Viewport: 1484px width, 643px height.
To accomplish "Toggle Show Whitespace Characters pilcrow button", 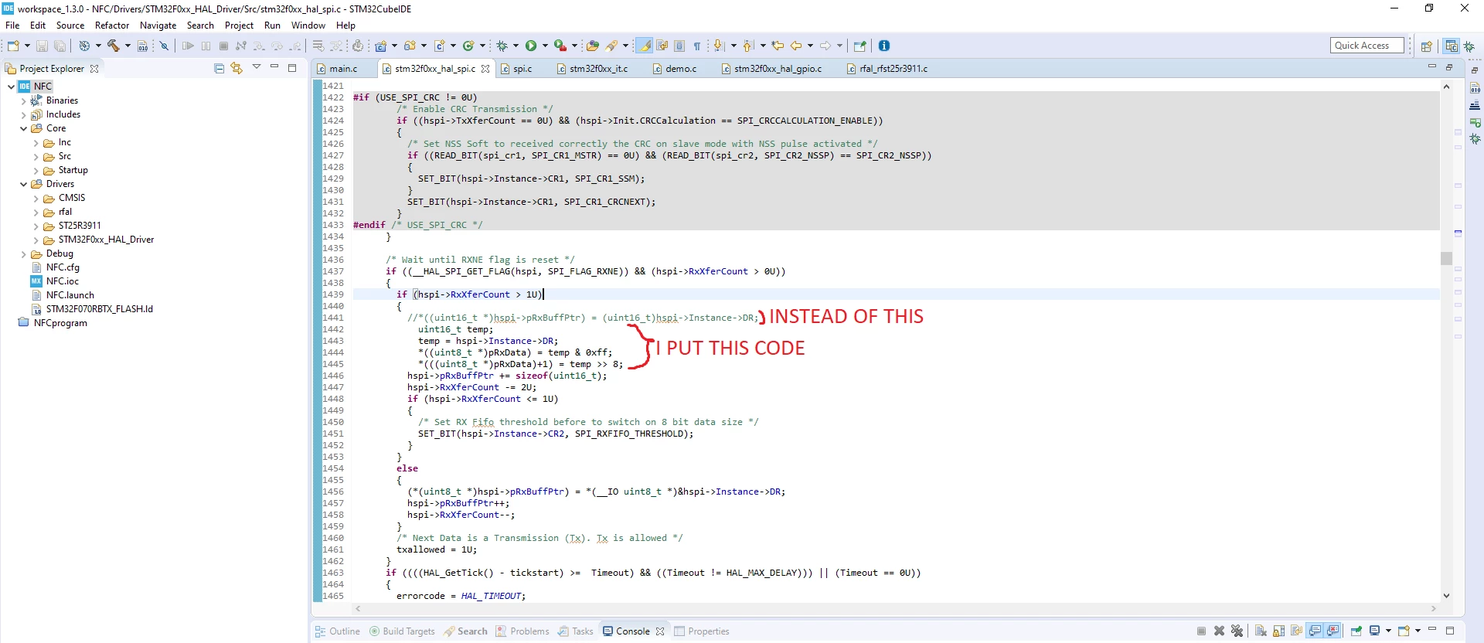I will (696, 46).
